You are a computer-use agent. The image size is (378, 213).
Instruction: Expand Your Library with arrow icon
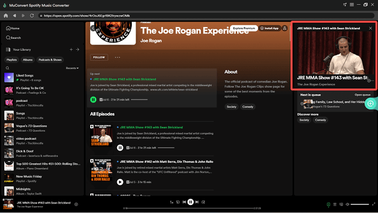(x=78, y=49)
